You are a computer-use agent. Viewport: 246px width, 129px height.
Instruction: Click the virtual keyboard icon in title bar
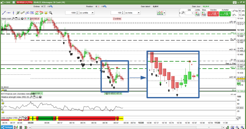tap(235, 2)
